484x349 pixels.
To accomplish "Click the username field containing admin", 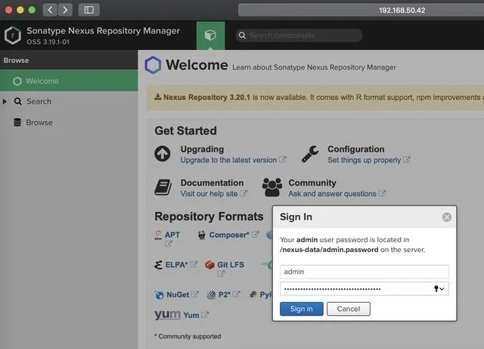I will point(365,272).
